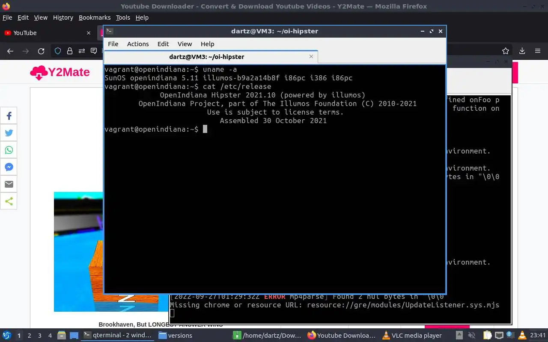Switch to virtual desktop 2

30,336
